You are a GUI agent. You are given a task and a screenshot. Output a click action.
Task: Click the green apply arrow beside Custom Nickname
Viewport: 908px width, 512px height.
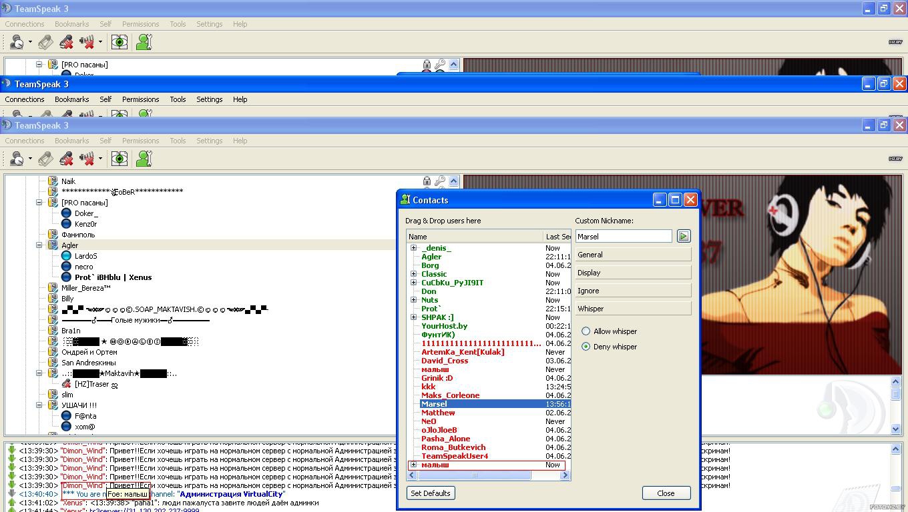coord(683,236)
